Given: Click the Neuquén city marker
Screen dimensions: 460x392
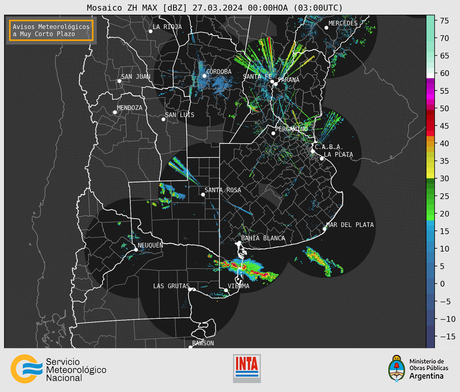Looking at the screenshot, I should pyautogui.click(x=136, y=250).
